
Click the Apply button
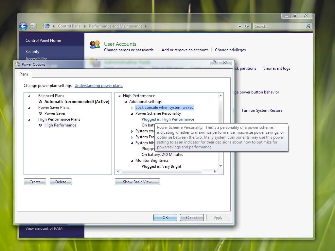(x=218, y=217)
